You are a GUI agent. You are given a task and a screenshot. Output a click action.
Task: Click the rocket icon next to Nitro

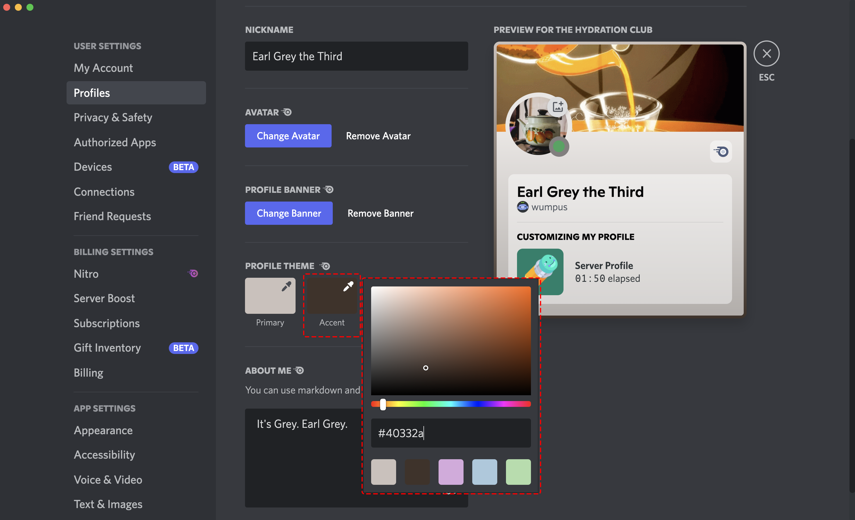[193, 273]
